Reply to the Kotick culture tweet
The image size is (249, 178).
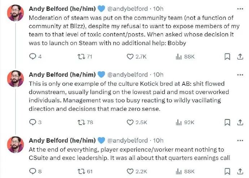point(32,122)
